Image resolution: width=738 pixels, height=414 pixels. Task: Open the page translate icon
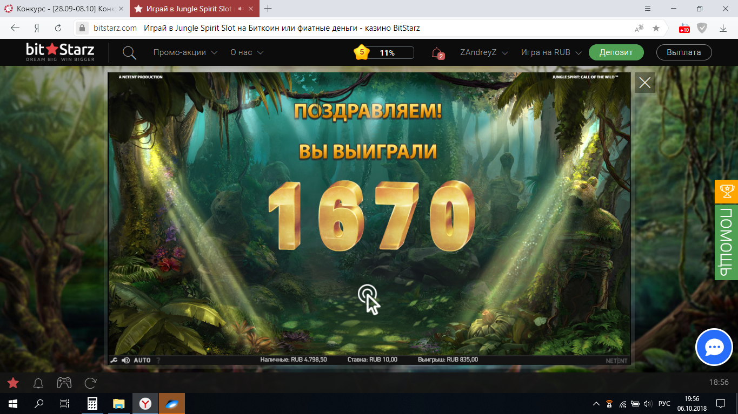pyautogui.click(x=640, y=28)
